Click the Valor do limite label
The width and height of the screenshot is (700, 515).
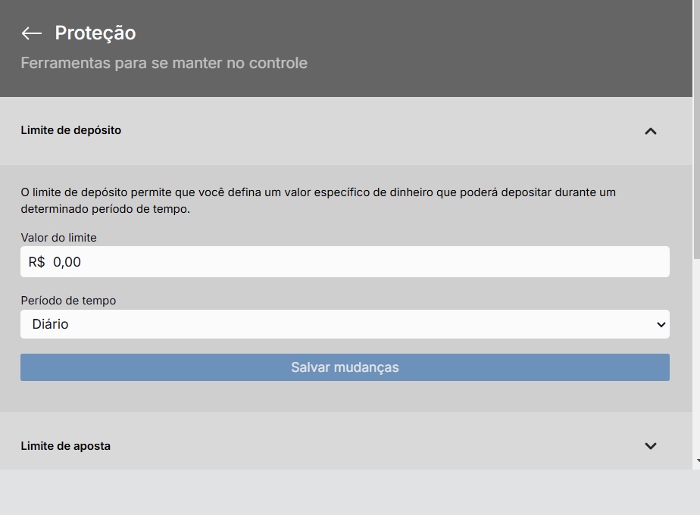(58, 238)
